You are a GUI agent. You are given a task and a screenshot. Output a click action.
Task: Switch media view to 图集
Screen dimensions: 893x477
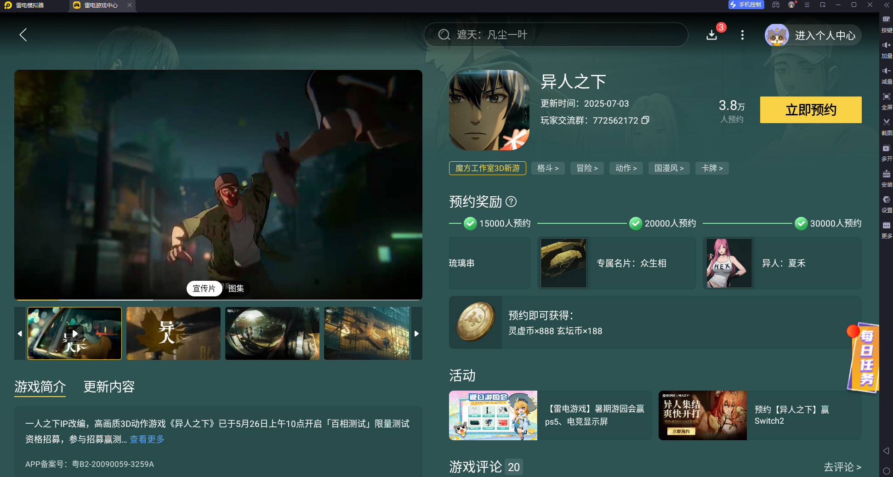(236, 288)
